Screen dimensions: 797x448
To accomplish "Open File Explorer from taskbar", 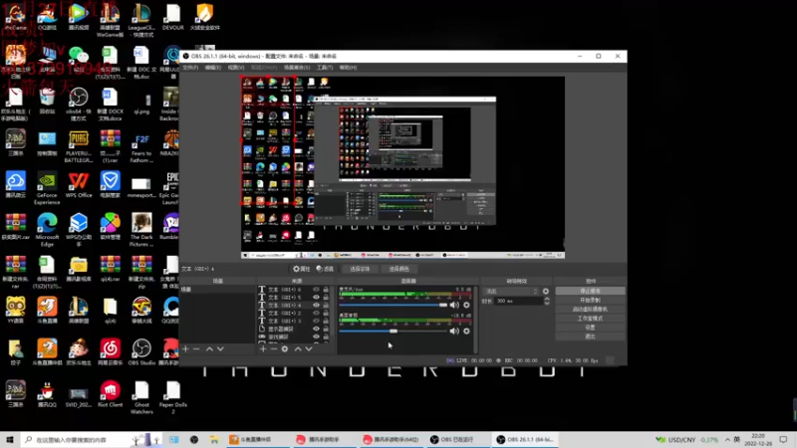I will point(214,439).
